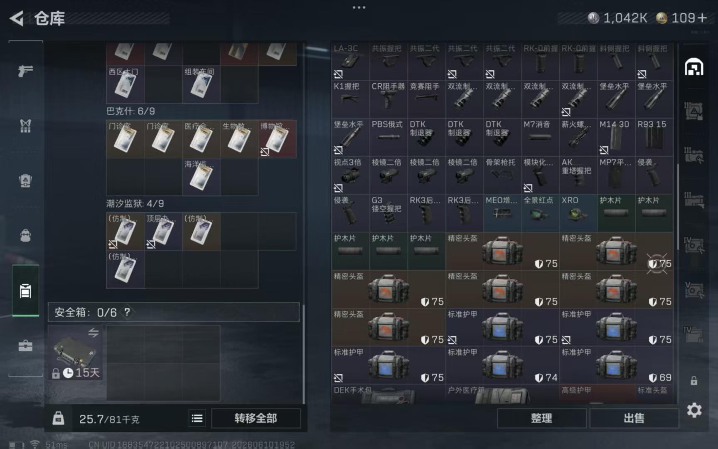
Task: Click the left inventory panel scrollbar
Action: click(303, 354)
